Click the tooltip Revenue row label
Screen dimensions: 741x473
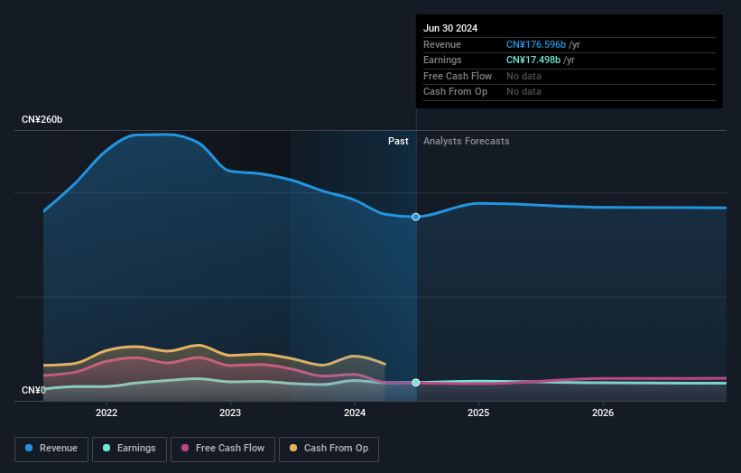click(442, 44)
